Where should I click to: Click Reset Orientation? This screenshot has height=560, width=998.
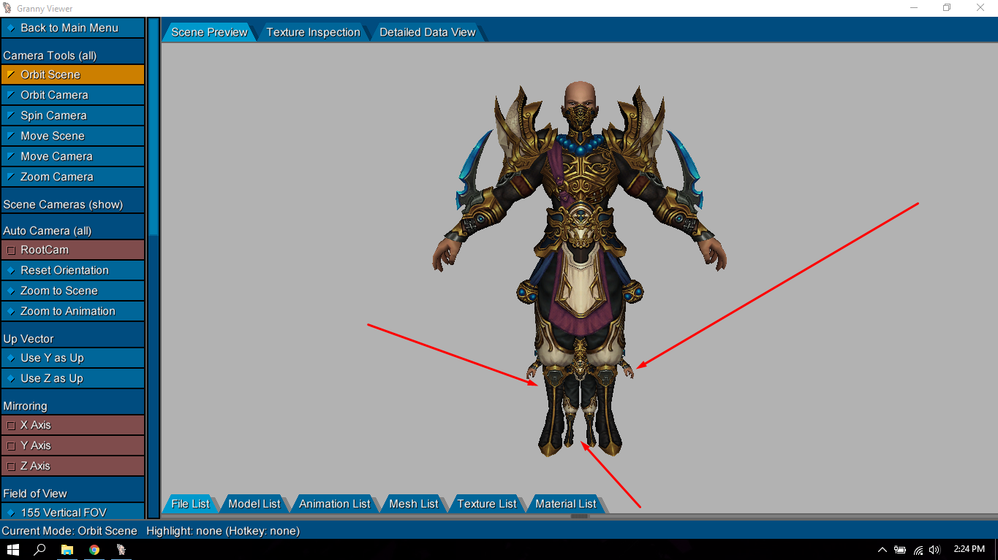72,270
